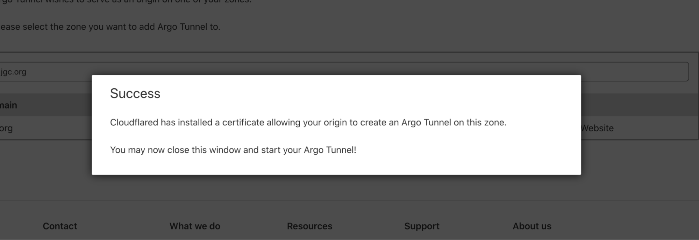Visit the About us footer section
The width and height of the screenshot is (699, 240).
pyautogui.click(x=532, y=226)
